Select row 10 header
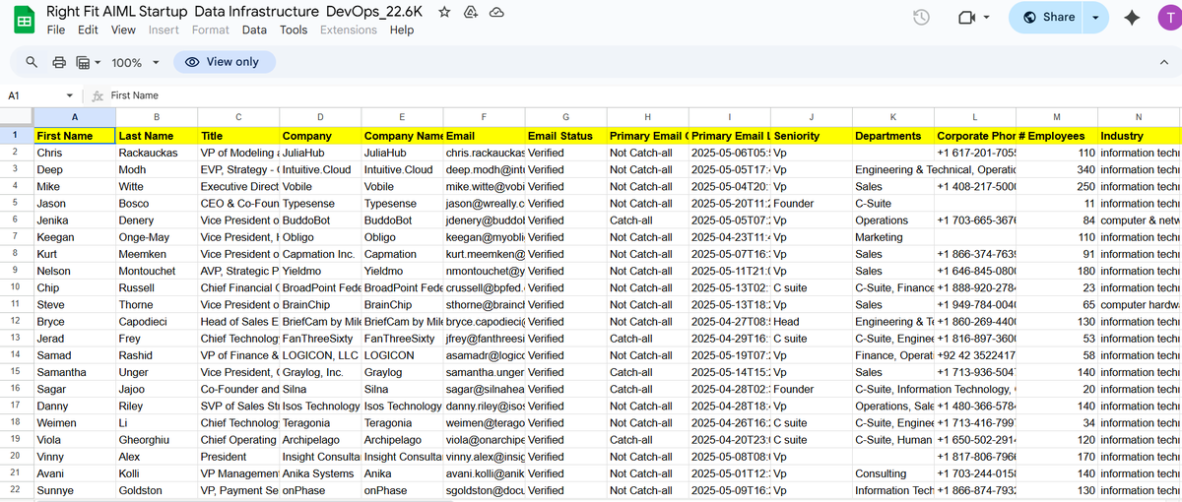 point(16,287)
